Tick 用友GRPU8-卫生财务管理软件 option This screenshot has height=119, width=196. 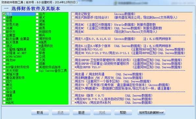73,60
